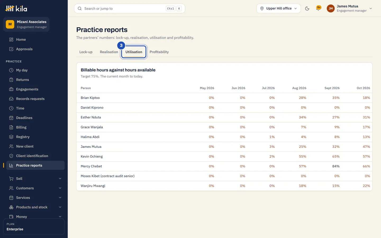Viewport: 381px width, 238px height.
Task: Click the May 2026 column header
Action: point(207,88)
